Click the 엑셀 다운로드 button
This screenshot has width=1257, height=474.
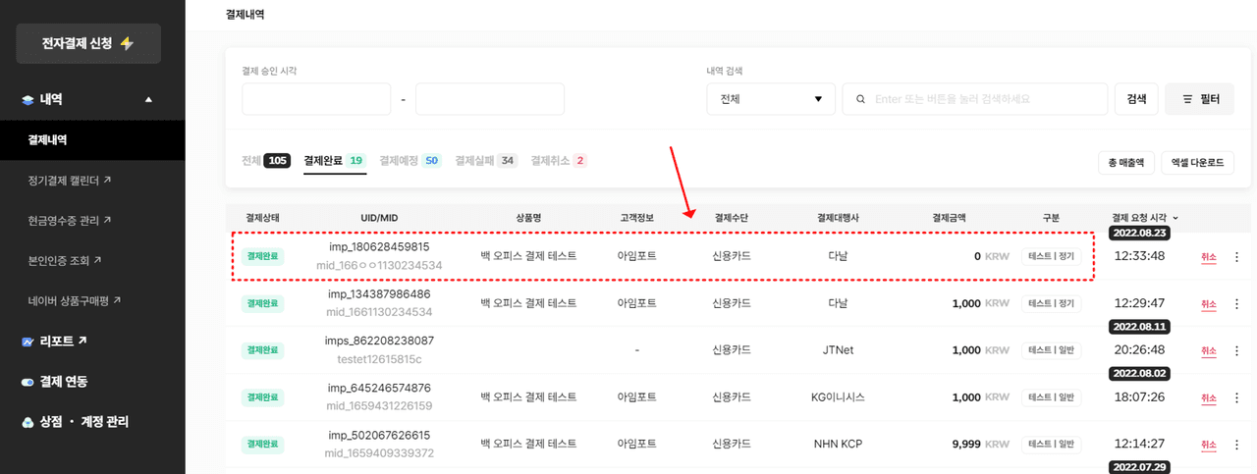1197,163
